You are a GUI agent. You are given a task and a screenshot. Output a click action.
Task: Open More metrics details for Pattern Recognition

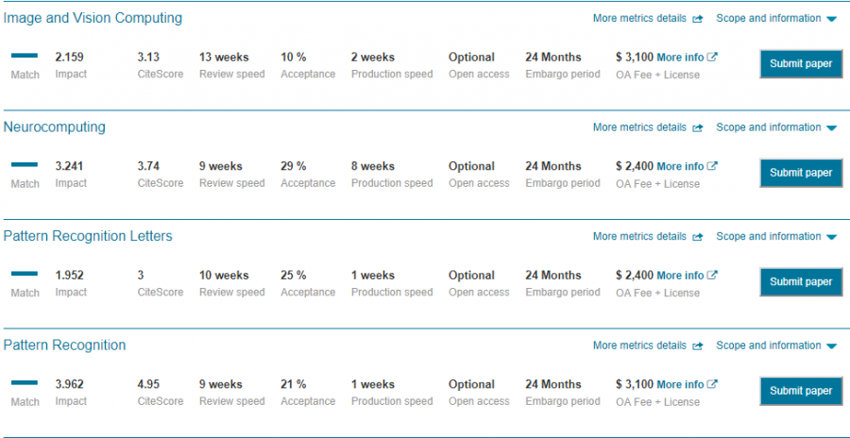[x=639, y=345]
